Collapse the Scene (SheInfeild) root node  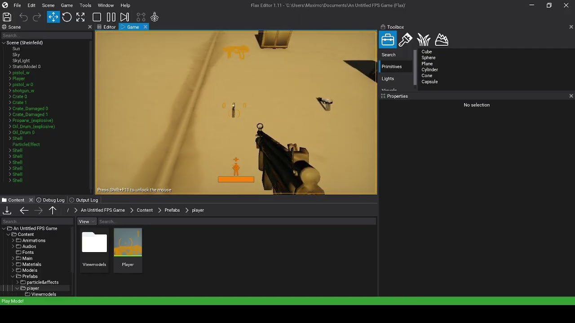point(4,43)
